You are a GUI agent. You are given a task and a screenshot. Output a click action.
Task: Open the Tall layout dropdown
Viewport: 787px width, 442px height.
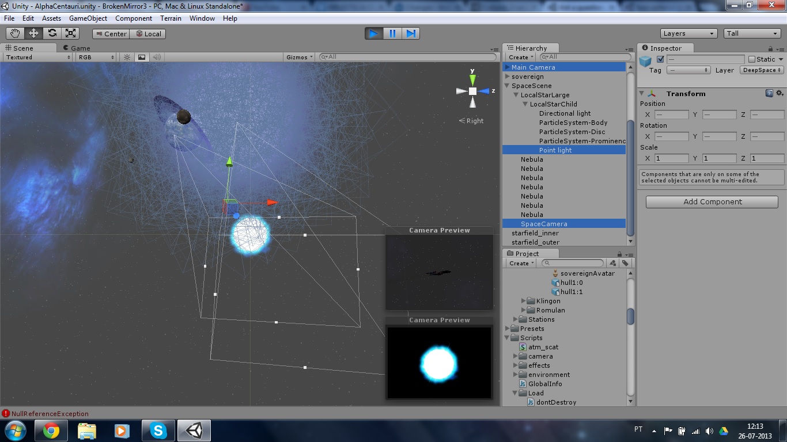tap(752, 33)
